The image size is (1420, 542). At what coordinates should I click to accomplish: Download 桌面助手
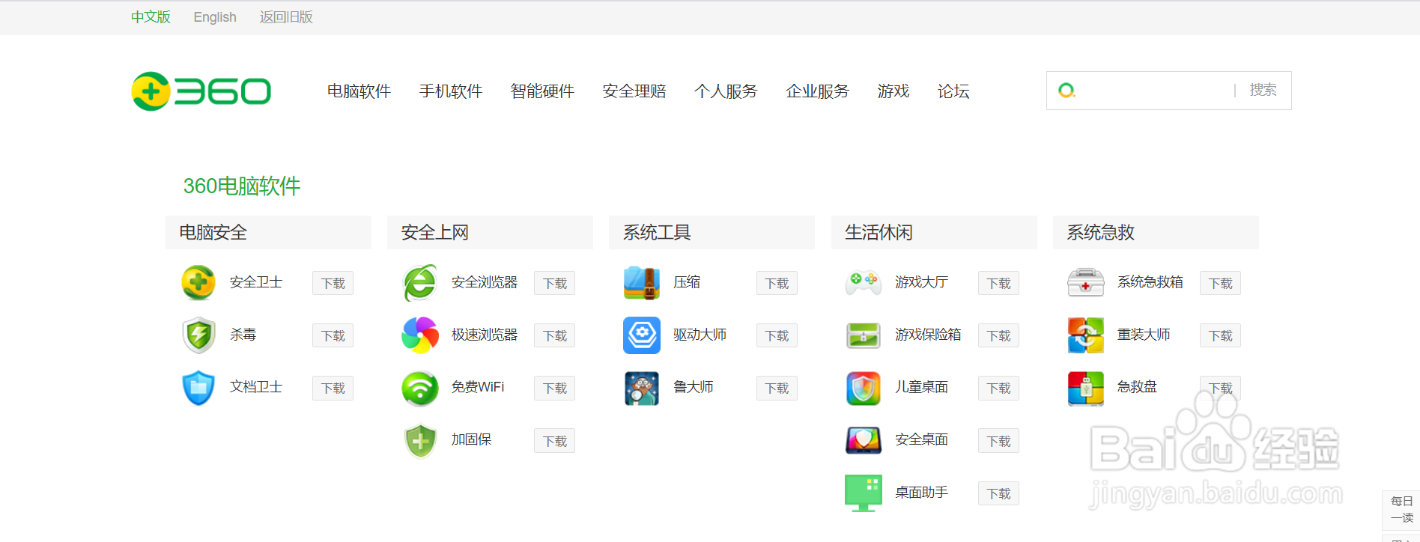(x=998, y=493)
